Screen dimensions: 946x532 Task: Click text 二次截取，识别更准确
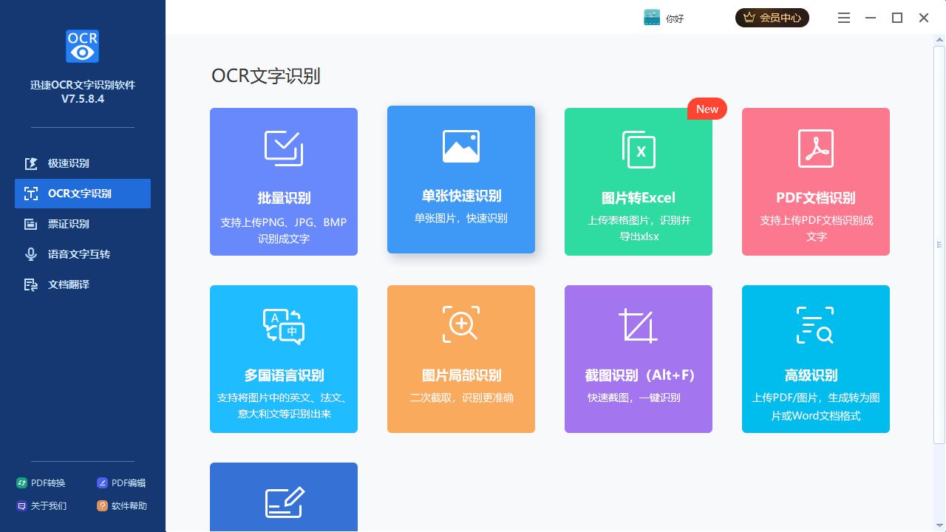coord(461,398)
